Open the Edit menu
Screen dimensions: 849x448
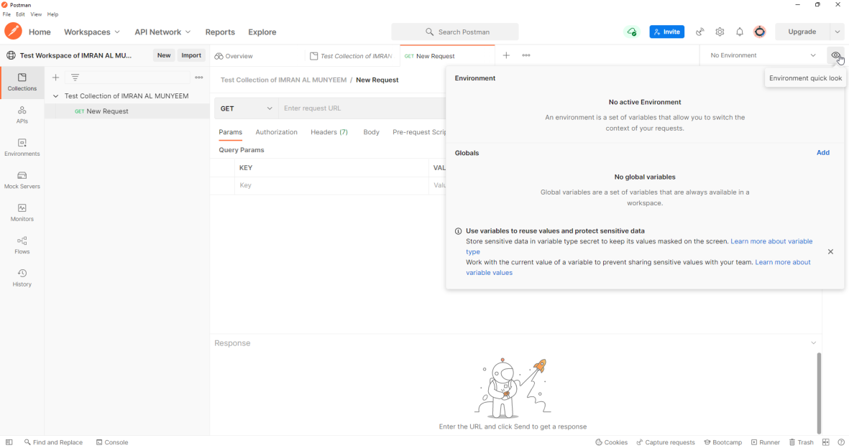(x=20, y=14)
